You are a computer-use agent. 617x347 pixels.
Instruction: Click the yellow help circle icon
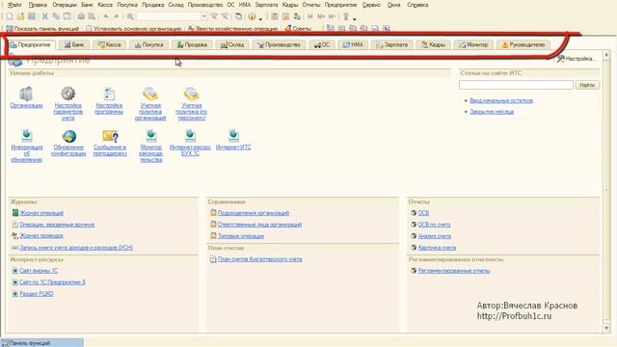(252, 16)
